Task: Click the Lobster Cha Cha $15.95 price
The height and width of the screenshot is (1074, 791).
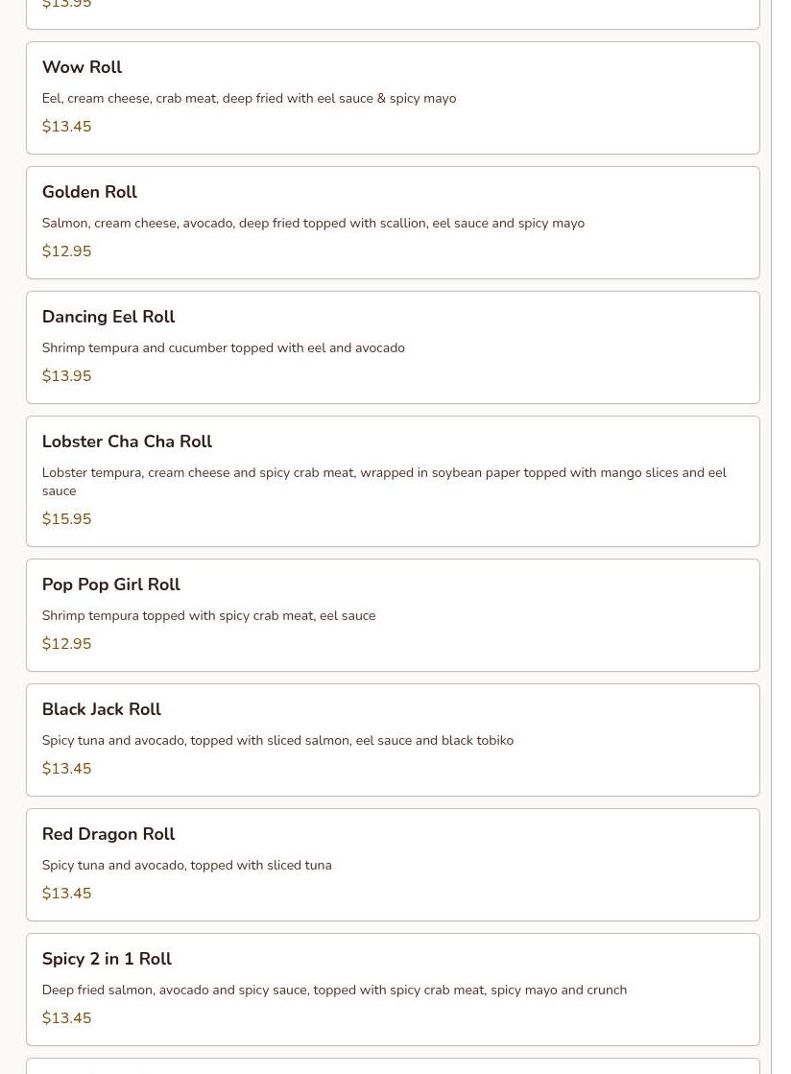Action: 66,519
